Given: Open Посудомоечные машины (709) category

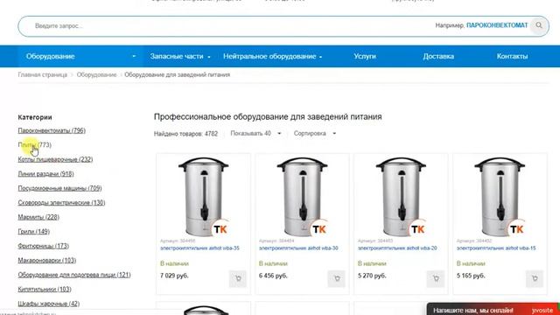Looking at the screenshot, I should point(59,188).
